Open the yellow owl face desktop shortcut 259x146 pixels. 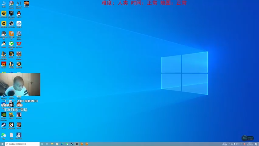(x=11, y=116)
